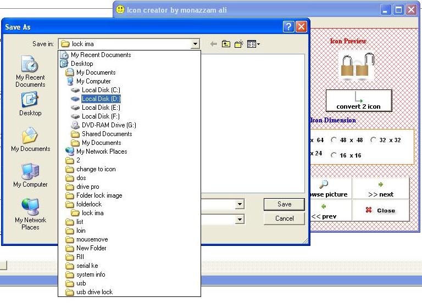Select My Documents under Desktop in list
Screen dimensions: 422x303
[x=130, y=72]
